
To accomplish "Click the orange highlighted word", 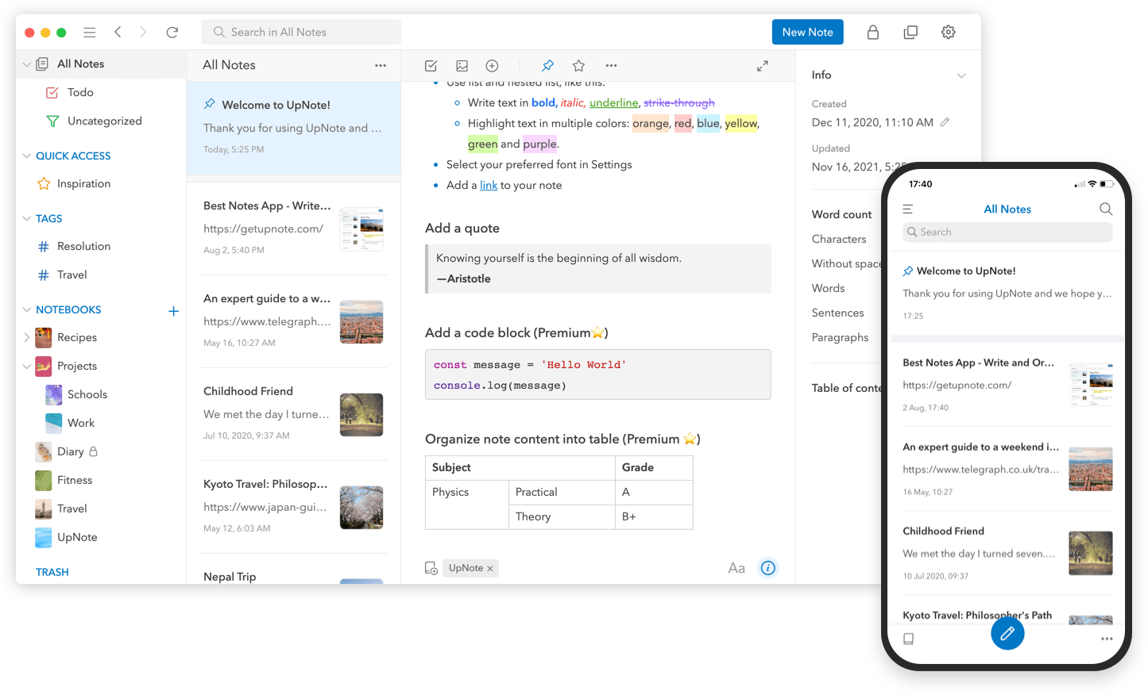I will (x=651, y=124).
